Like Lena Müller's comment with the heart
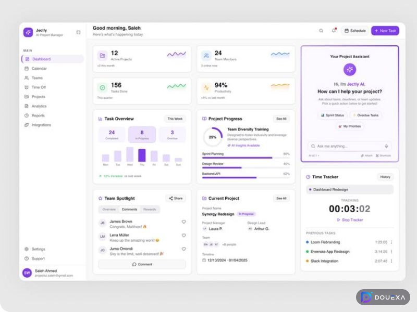Screen dimensions: 417x312 click(x=184, y=236)
